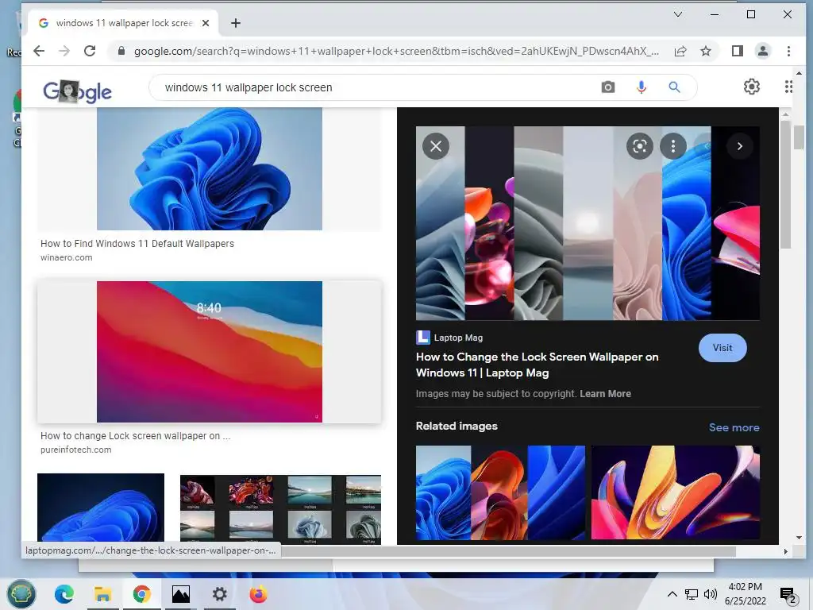813x610 pixels.
Task: Open File Explorer from the taskbar
Action: [x=102, y=594]
